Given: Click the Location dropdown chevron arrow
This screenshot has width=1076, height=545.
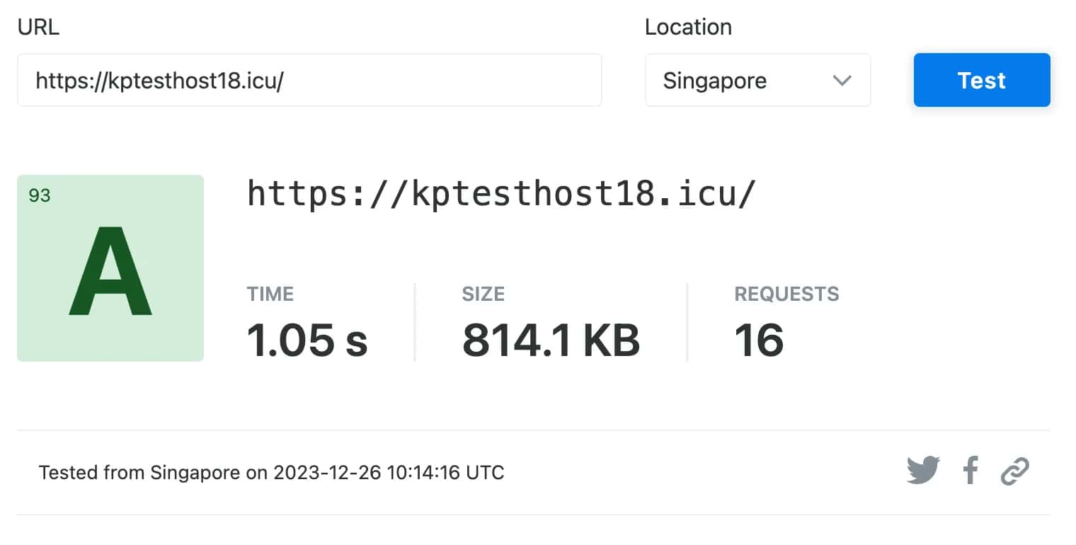Looking at the screenshot, I should click(x=842, y=81).
